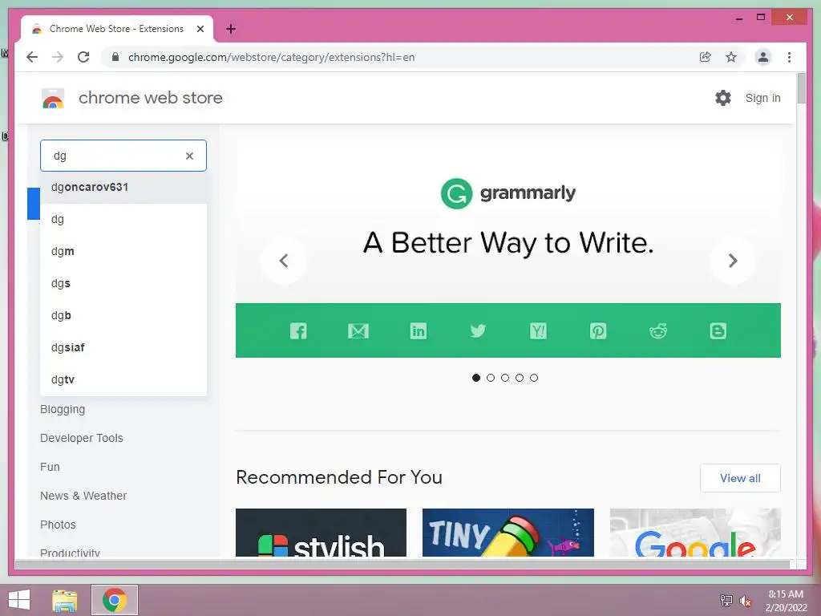Select fifth carousel dot
The width and height of the screenshot is (821, 616).
(534, 378)
